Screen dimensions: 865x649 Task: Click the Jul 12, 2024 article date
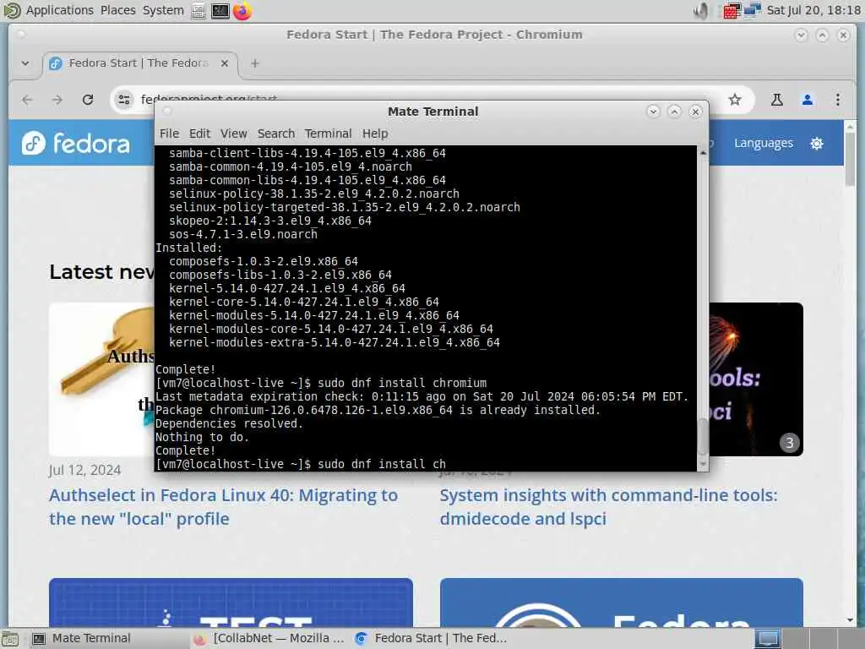pos(85,470)
